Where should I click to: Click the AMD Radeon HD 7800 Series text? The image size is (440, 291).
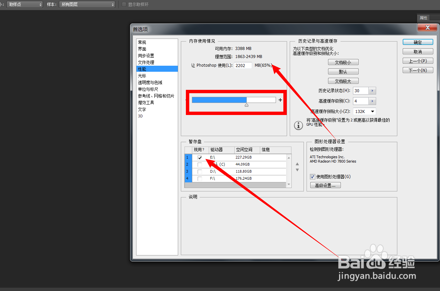tap(333, 161)
